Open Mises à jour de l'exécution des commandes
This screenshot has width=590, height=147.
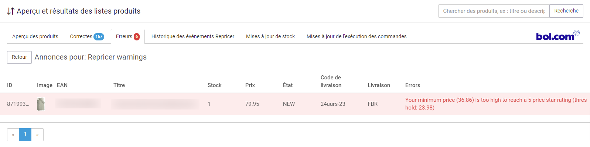click(x=357, y=37)
